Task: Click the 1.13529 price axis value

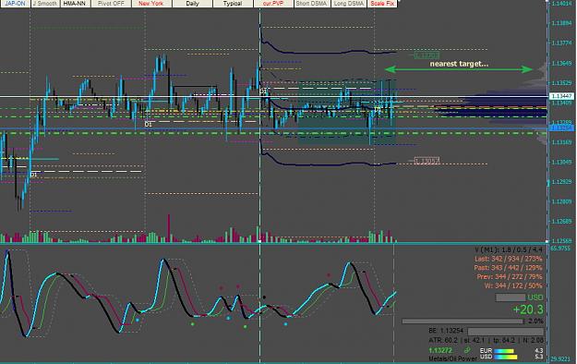Action: [x=562, y=83]
